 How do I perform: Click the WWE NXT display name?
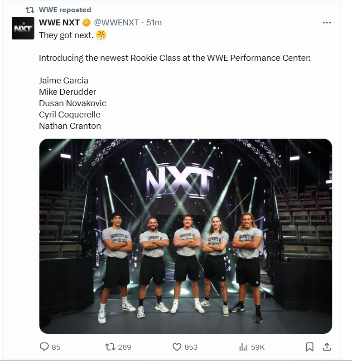(59, 23)
